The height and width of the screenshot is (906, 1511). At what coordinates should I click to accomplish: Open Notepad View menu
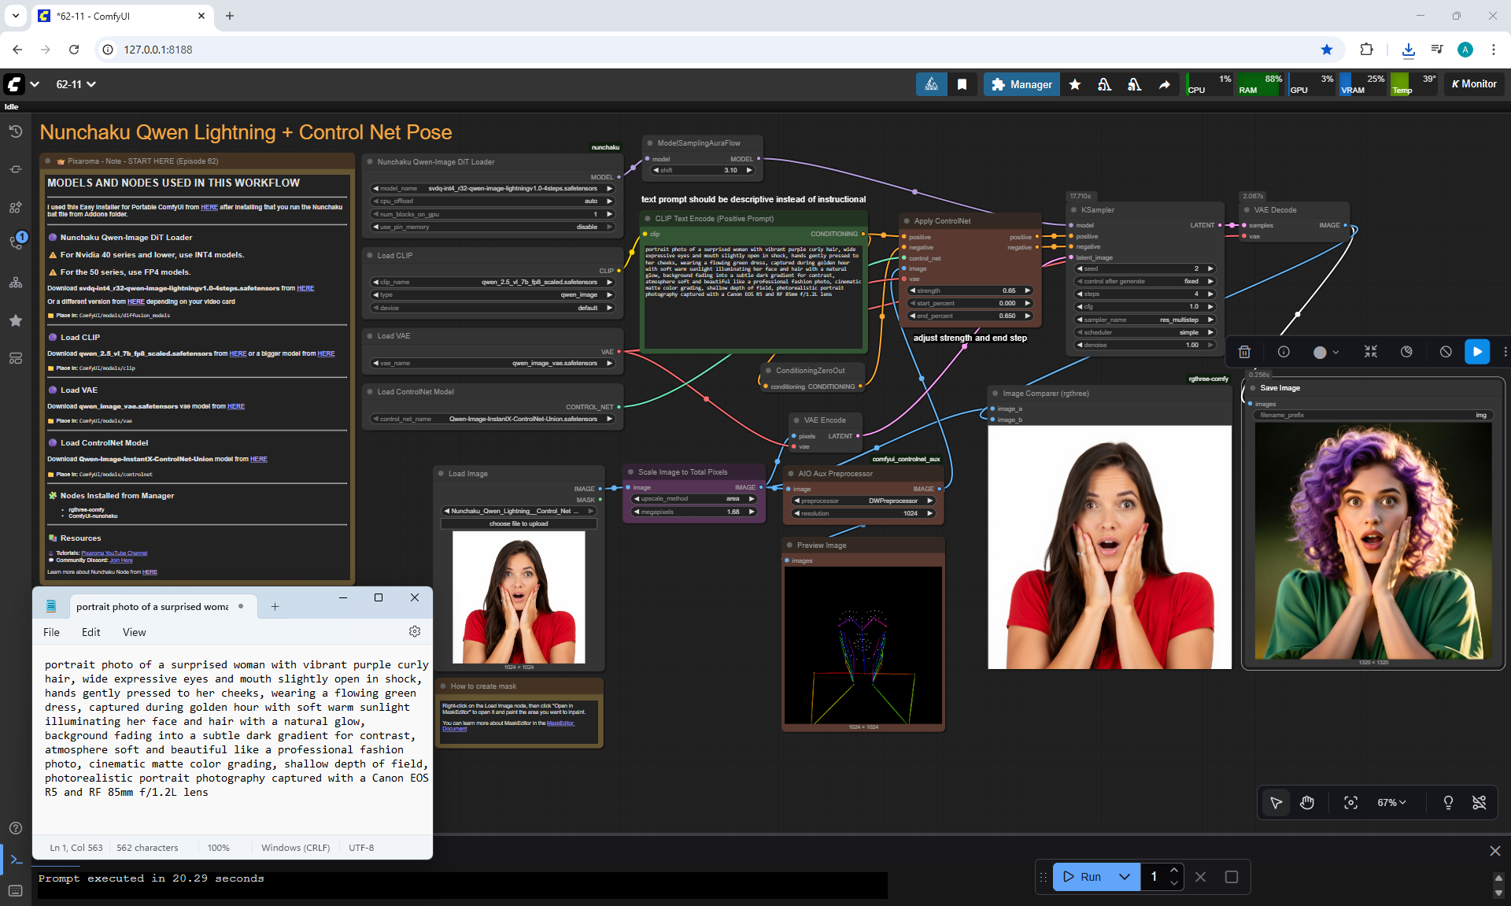coord(134,632)
